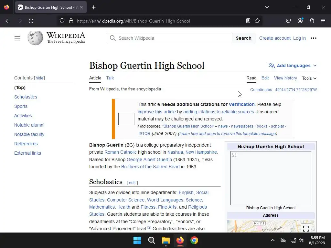The height and width of the screenshot is (248, 331).
Task: Jump to External links in contents
Action: click(x=28, y=153)
